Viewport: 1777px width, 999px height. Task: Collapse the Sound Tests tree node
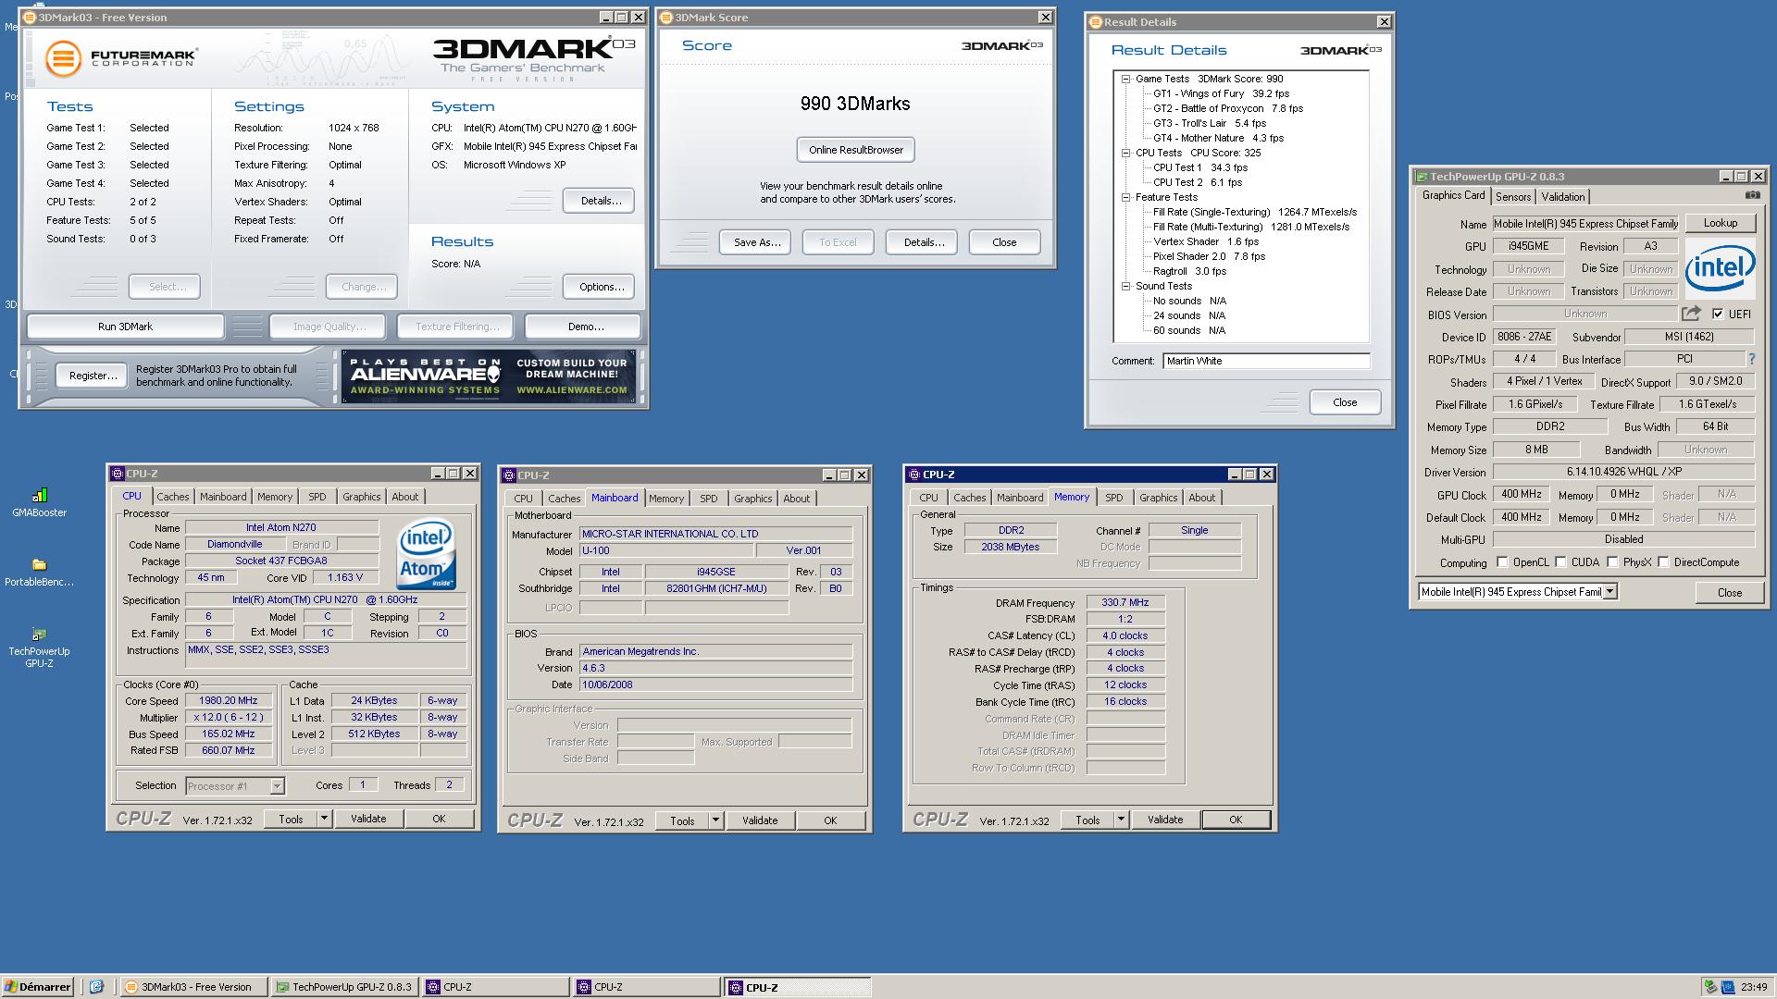[1126, 287]
